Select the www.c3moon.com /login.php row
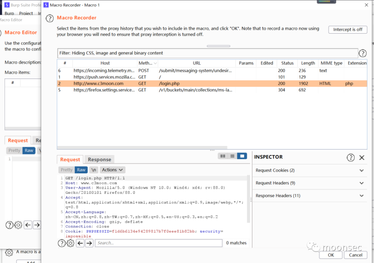 (212, 84)
